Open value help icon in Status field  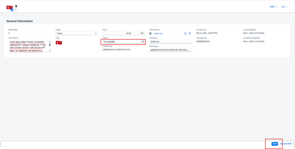coord(143,42)
